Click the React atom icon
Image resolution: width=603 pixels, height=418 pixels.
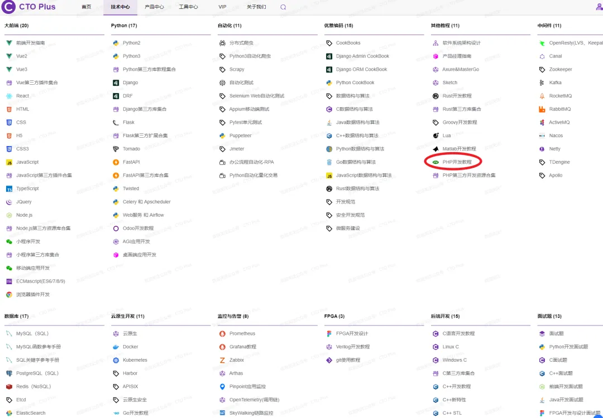click(x=9, y=96)
